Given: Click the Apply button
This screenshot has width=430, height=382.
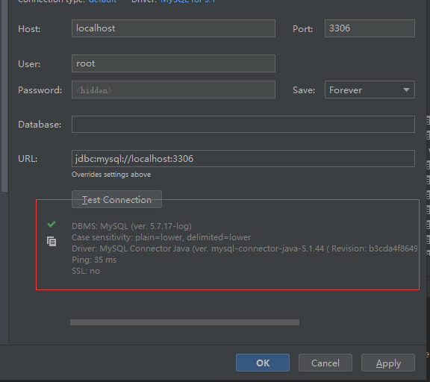Looking at the screenshot, I should [388, 363].
